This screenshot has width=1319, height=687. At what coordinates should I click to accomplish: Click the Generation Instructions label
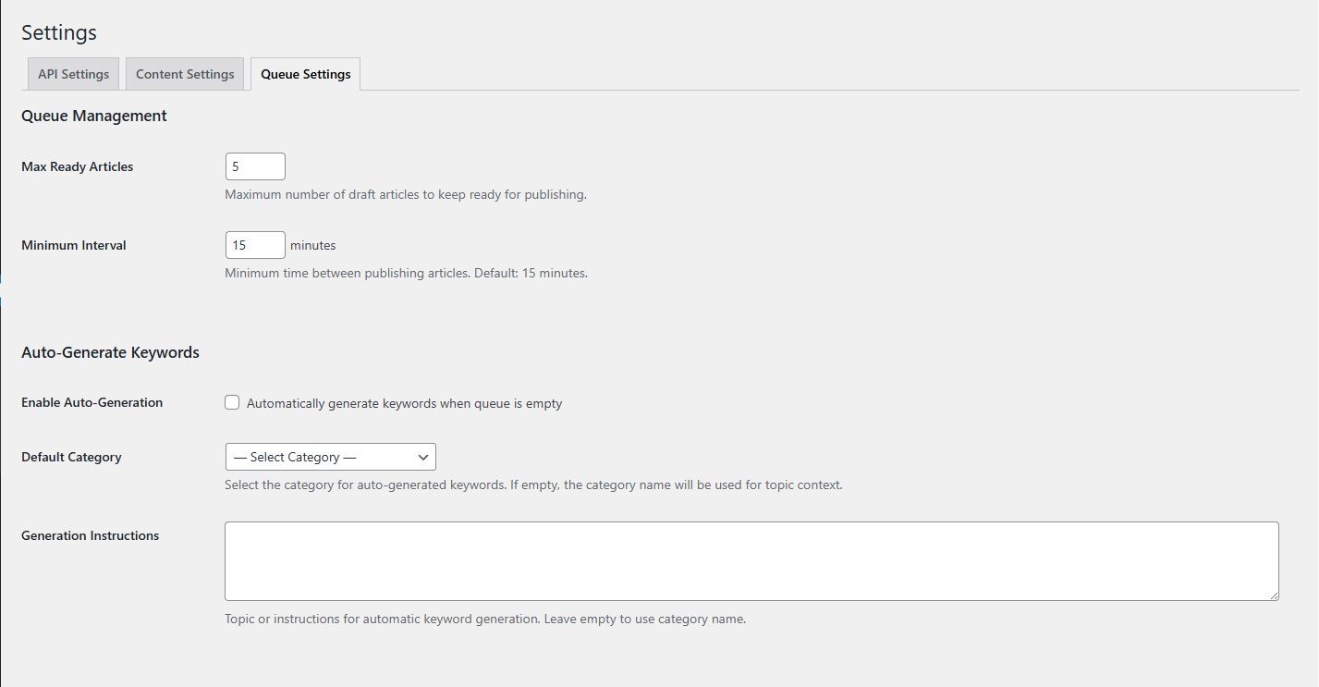click(90, 534)
